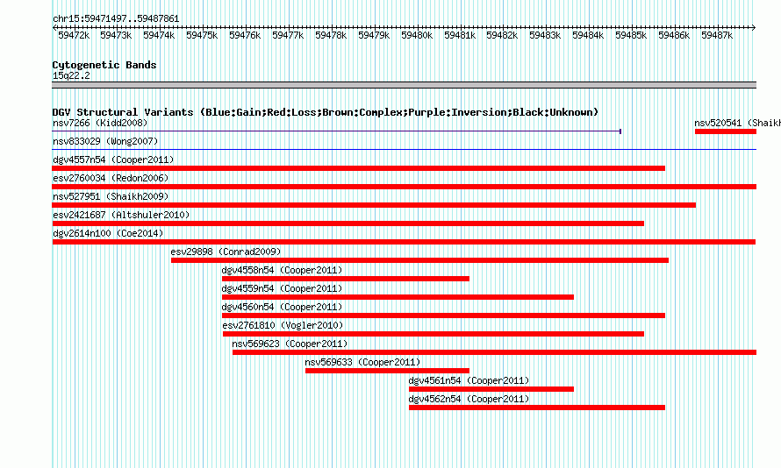Select the nsv569623 (Cooper2011) label
The image size is (781, 468).
[x=290, y=344]
